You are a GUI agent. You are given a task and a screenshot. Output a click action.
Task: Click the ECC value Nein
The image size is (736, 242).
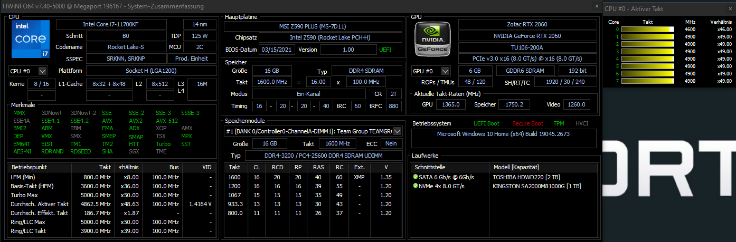(391, 143)
